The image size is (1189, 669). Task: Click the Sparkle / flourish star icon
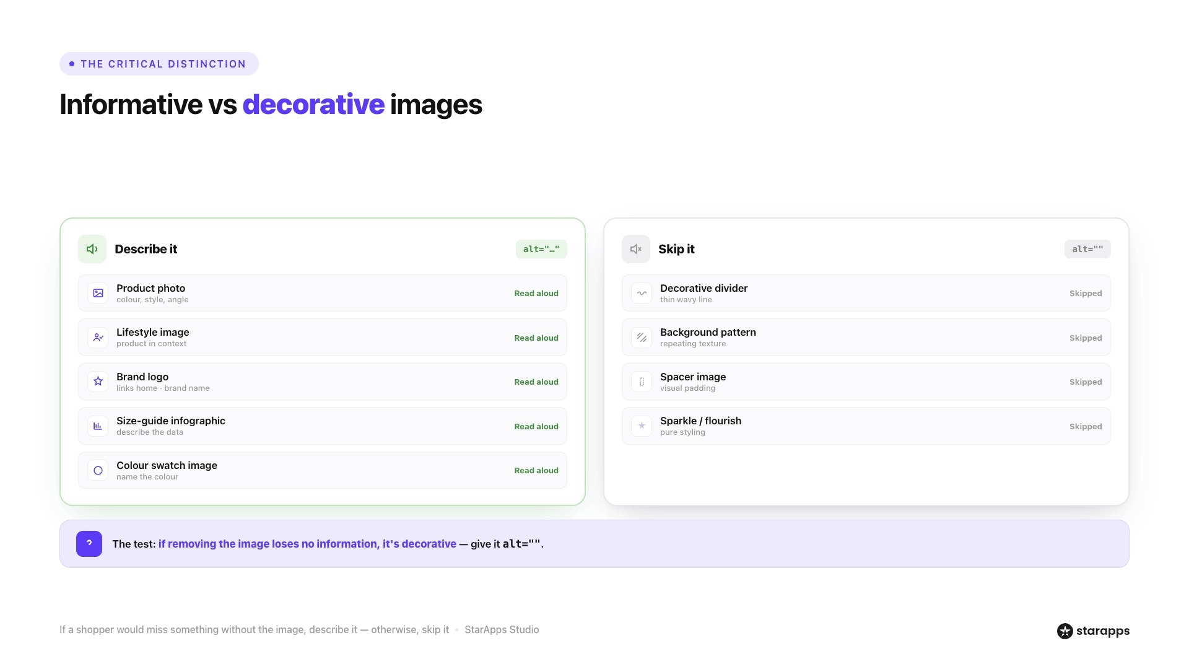(x=642, y=426)
